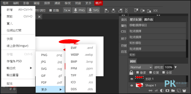This screenshot has height=94, width=191.
Task: Open the 1x scale dropdown
Action: tap(67, 10)
